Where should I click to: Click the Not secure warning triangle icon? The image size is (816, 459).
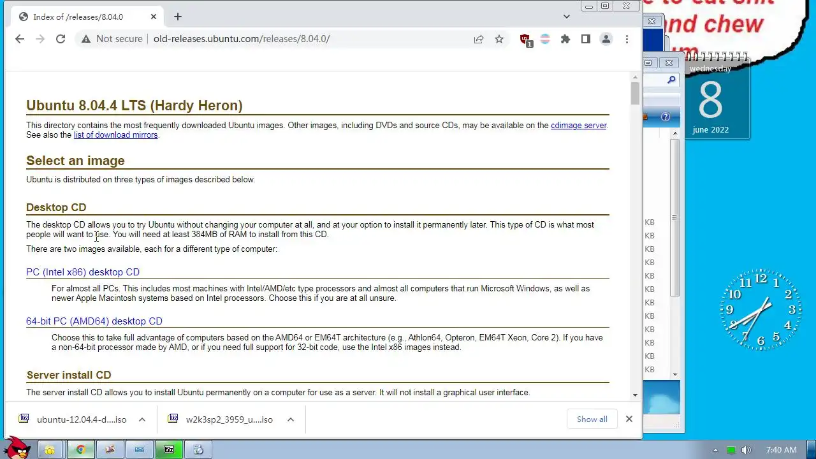(x=86, y=39)
